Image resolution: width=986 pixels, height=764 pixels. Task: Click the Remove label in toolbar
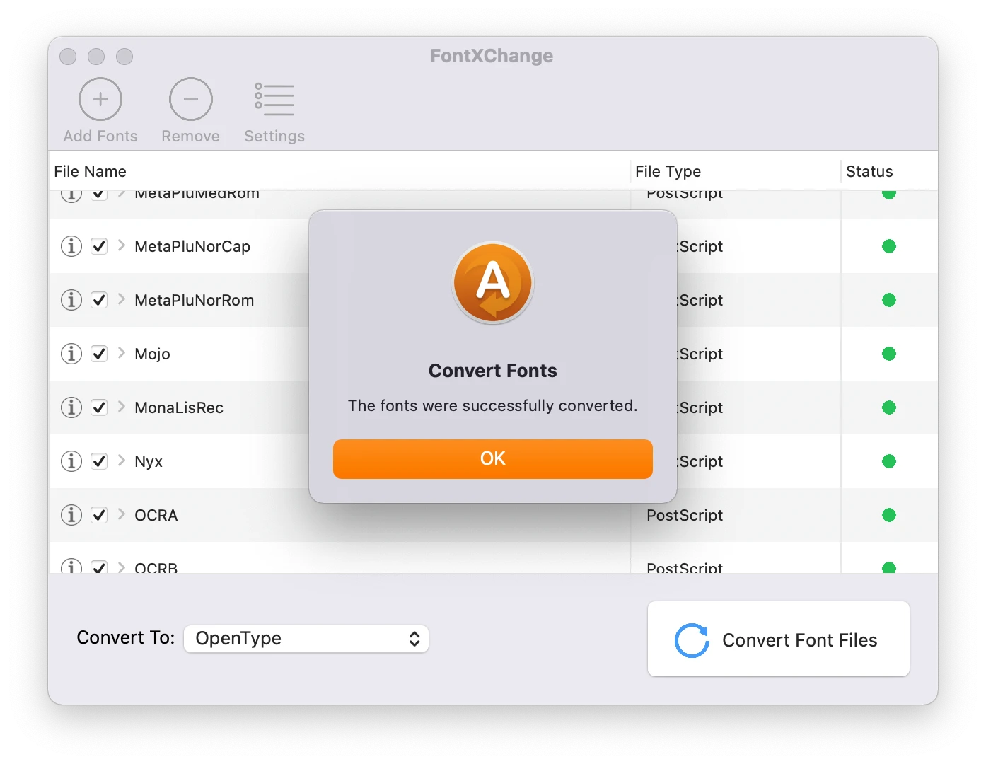click(x=190, y=136)
